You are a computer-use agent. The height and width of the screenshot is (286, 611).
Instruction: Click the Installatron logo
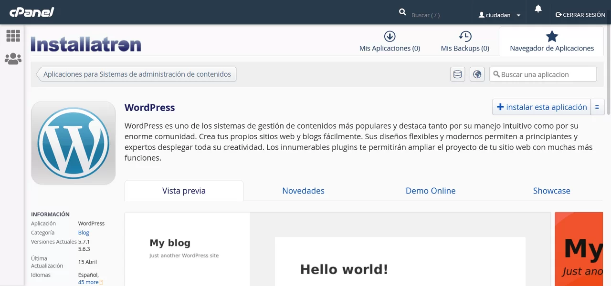[86, 44]
